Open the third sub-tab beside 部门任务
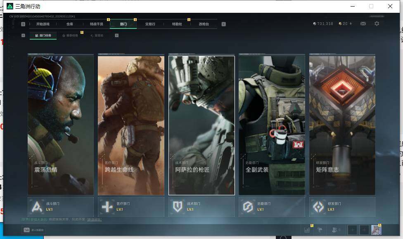Image resolution: width=403 pixels, height=239 pixels. point(97,35)
